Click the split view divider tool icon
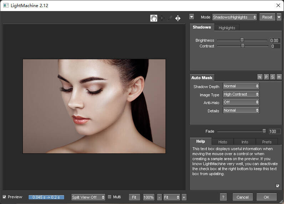Viewport: 284px width, 204px height. coord(178,18)
